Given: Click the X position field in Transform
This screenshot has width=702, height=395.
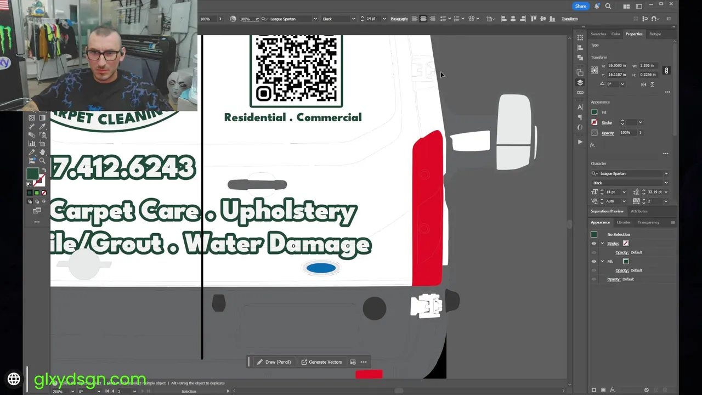Looking at the screenshot, I should point(617,66).
